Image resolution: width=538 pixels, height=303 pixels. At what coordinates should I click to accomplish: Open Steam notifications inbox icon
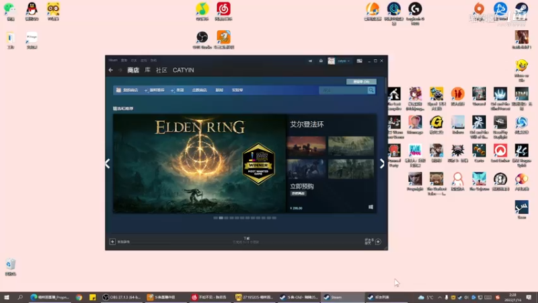click(321, 61)
